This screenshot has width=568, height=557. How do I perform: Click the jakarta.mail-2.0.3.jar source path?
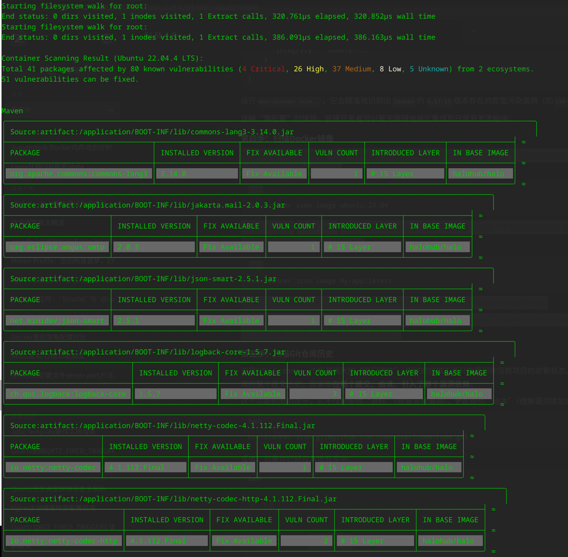[147, 205]
